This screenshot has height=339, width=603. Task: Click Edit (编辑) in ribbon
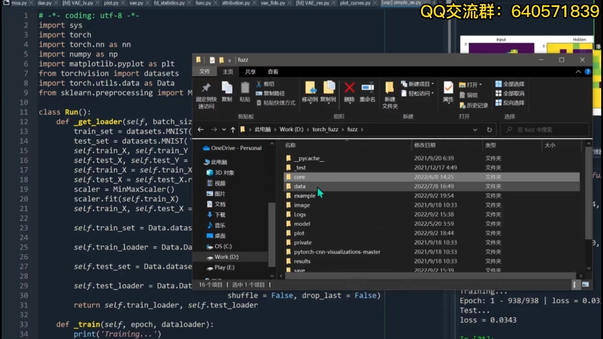tap(468, 95)
